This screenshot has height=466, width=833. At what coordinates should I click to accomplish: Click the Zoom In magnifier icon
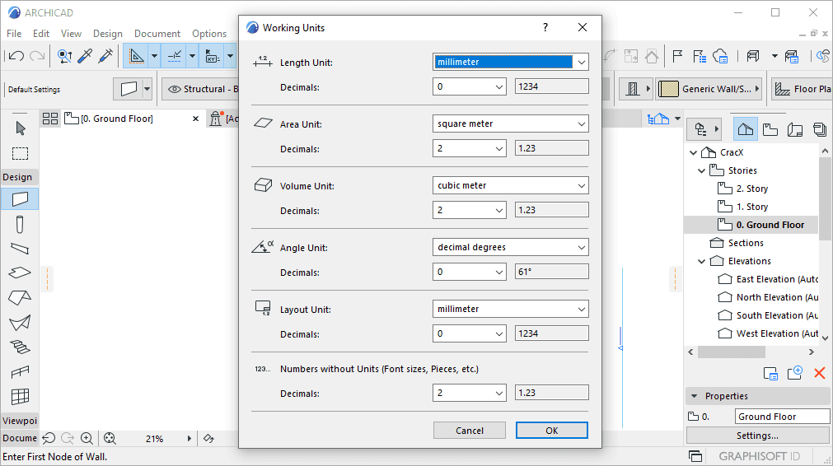87,438
